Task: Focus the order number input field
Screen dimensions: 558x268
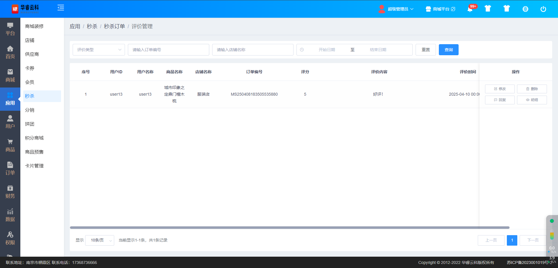Action: [168, 50]
